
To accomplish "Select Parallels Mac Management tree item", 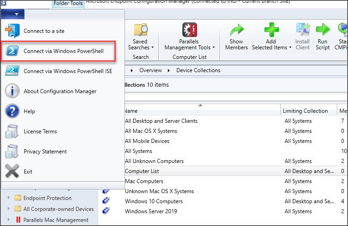I will (56, 220).
